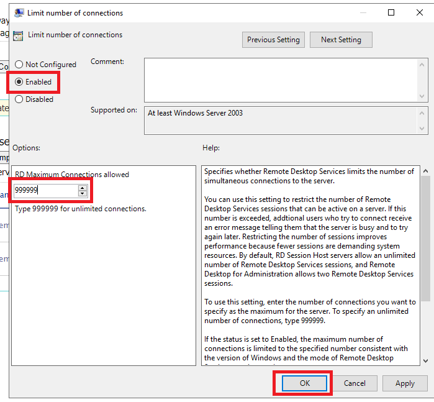
Task: Focus the RD Maximum Connections field
Action: coord(46,190)
